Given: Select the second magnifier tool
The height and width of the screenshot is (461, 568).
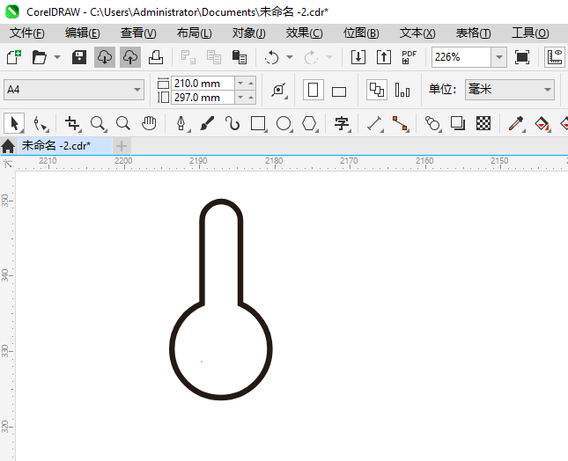Looking at the screenshot, I should pyautogui.click(x=123, y=123).
